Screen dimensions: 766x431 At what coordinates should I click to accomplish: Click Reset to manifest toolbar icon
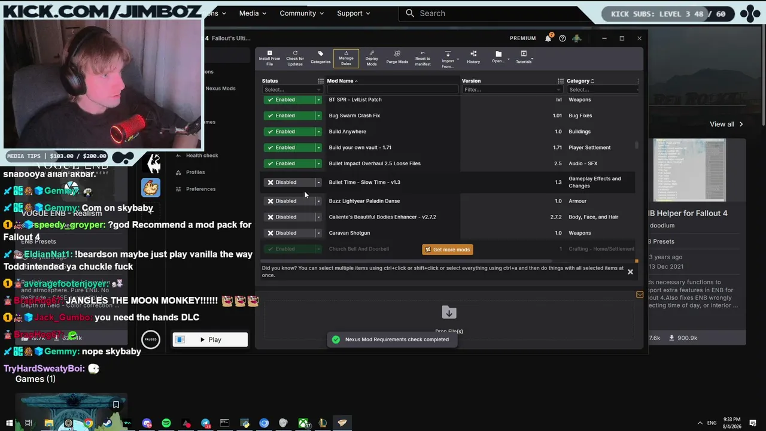[422, 58]
